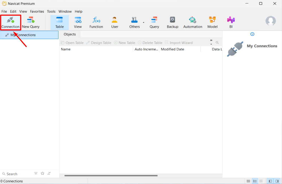Open the Automation toolbar icon
This screenshot has width=282, height=184.
point(193,22)
